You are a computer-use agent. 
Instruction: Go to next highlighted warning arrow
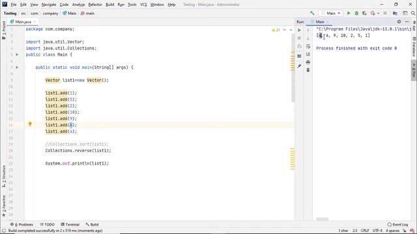coord(291,30)
